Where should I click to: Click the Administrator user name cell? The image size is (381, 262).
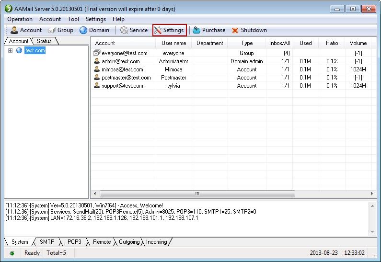click(x=173, y=61)
